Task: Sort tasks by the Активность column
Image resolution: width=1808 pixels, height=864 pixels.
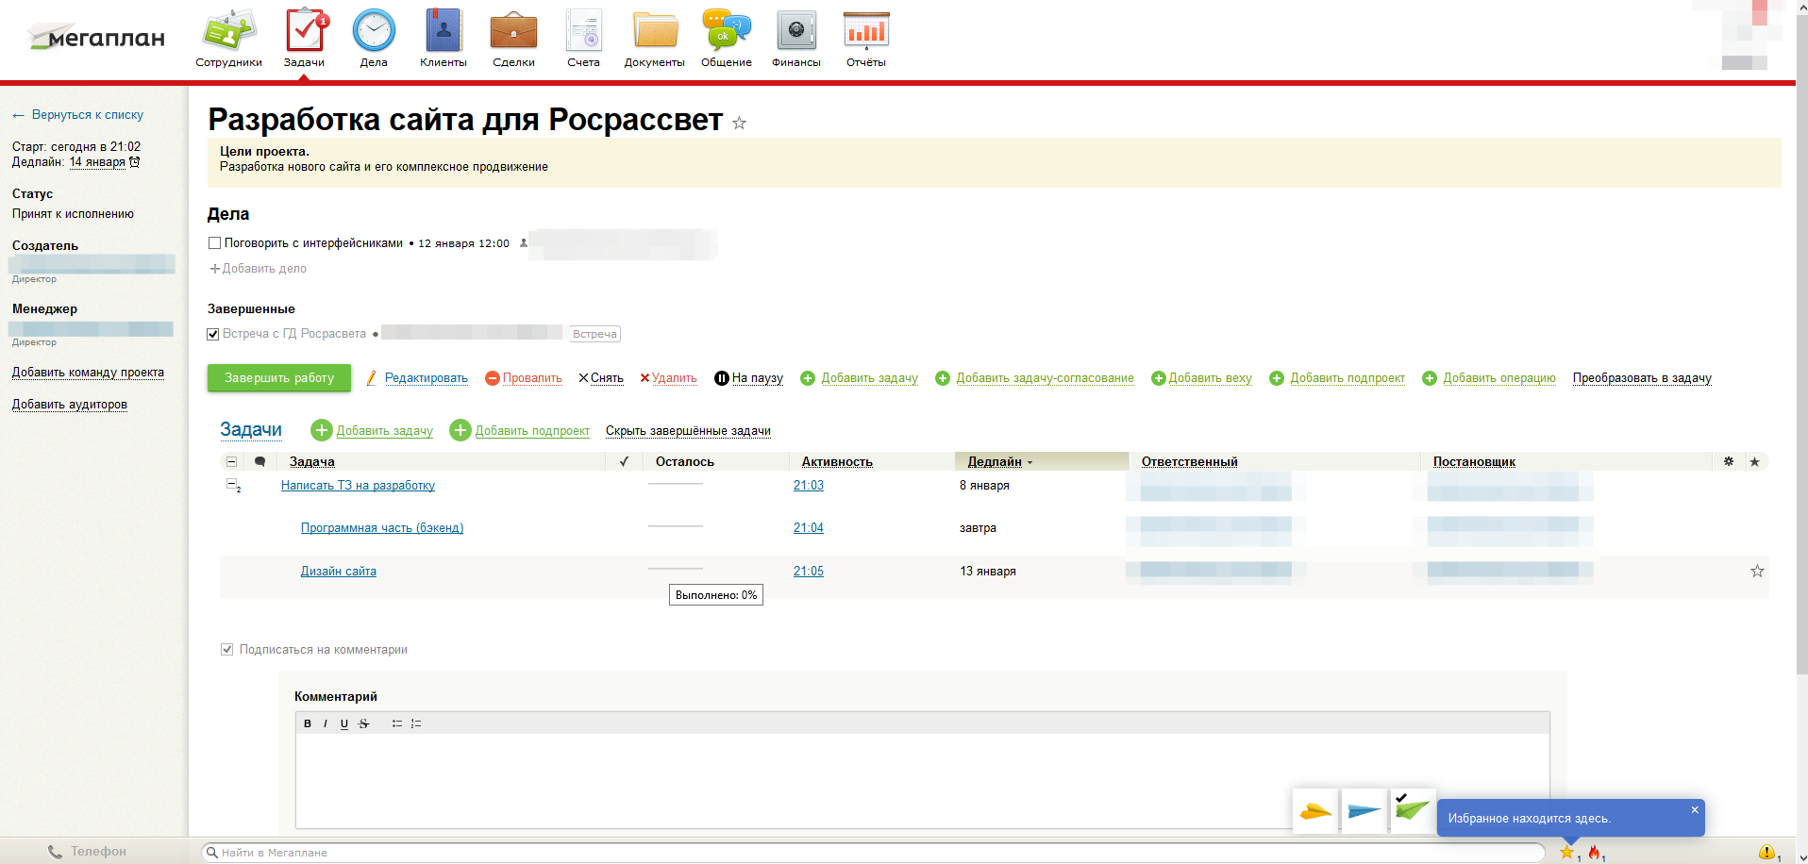Action: pos(837,461)
